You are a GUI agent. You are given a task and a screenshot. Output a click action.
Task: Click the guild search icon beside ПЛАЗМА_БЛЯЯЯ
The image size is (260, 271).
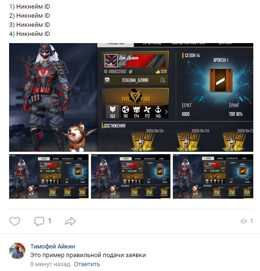tap(163, 80)
